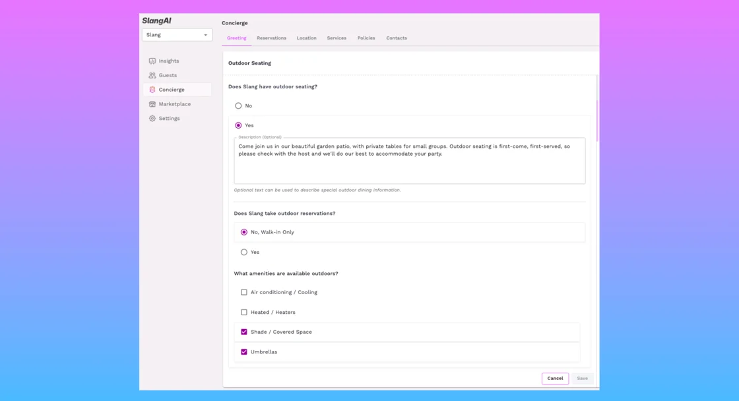Select Yes for outdoor reservations
739x401 pixels.
coord(243,252)
